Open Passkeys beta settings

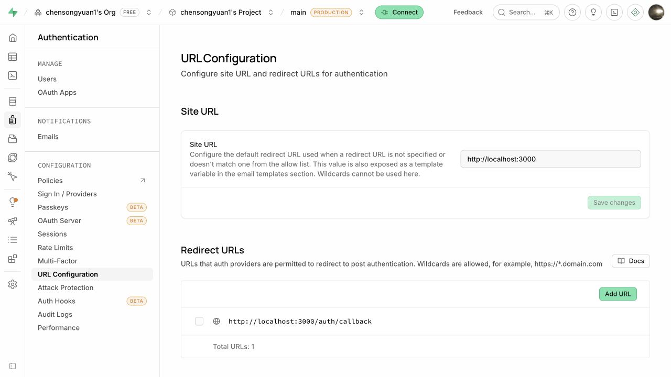[92, 207]
